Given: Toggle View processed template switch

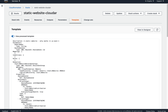Looking at the screenshot, I should tap(13, 36).
